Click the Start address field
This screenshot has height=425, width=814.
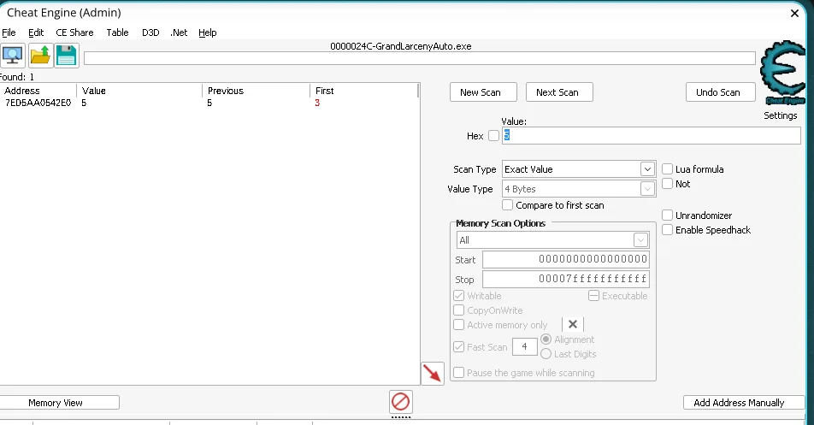565,259
